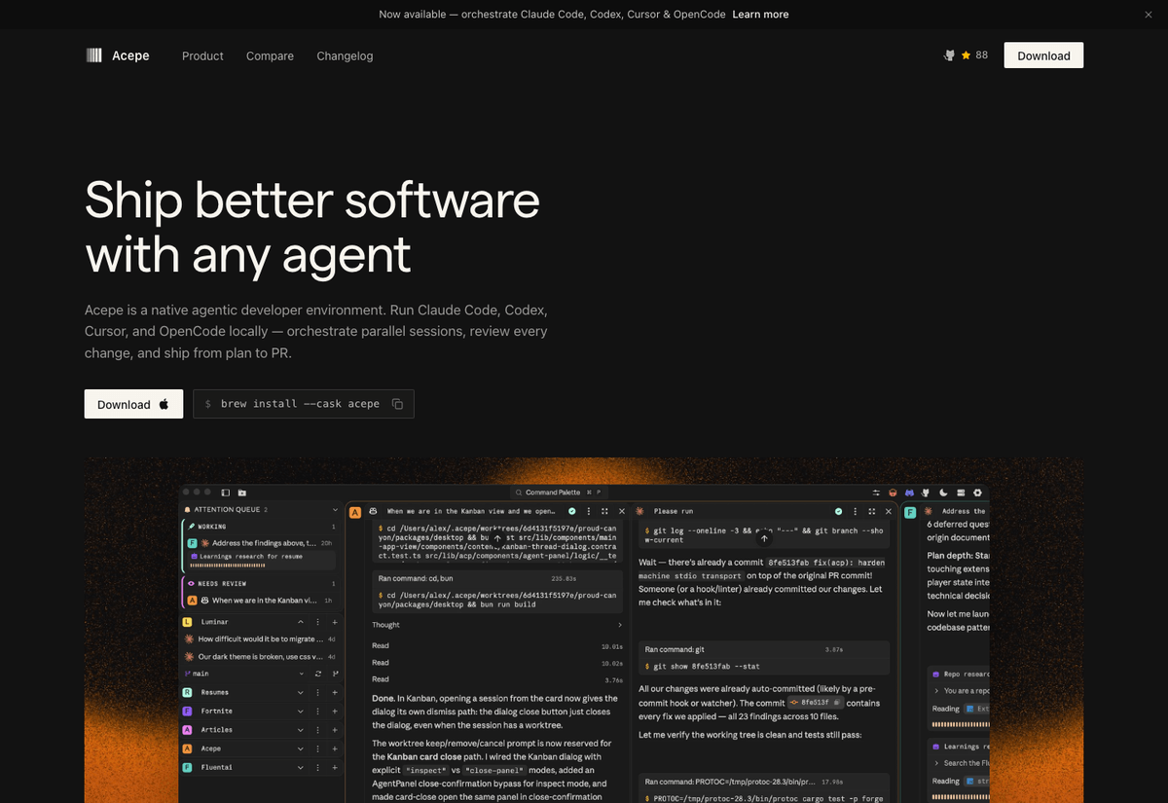The image size is (1168, 803).
Task: Toggle the sidebar panel icon in app title bar
Action: coord(226,493)
